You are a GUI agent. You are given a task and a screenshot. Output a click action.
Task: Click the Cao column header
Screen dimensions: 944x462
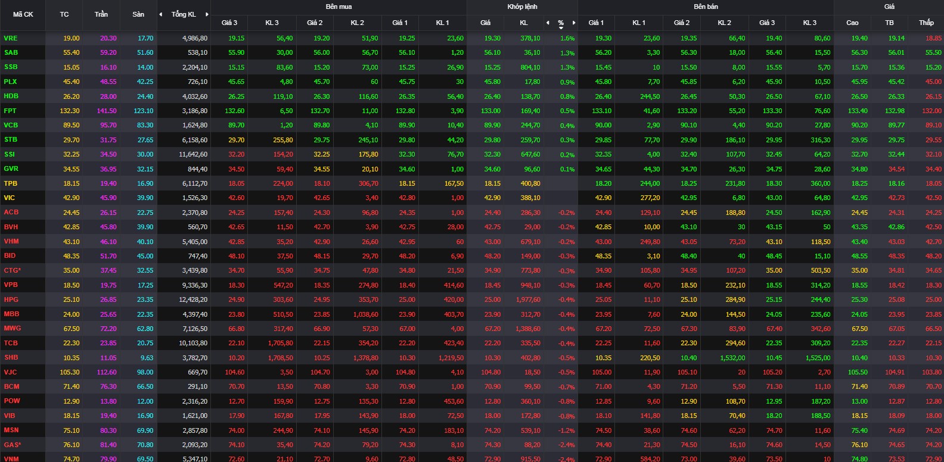click(852, 23)
